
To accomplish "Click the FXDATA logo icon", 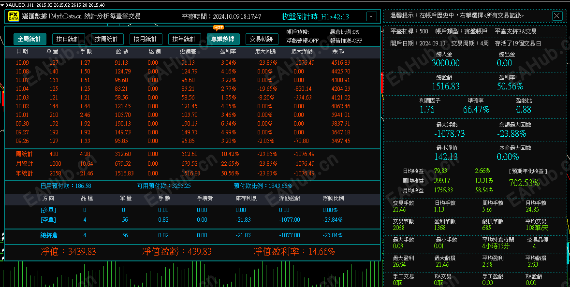I will point(15,16).
